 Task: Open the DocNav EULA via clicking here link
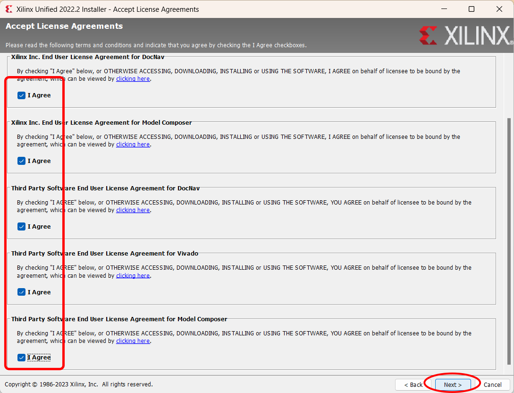pyautogui.click(x=133, y=78)
